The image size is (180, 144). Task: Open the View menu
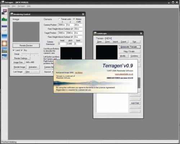click(x=14, y=6)
